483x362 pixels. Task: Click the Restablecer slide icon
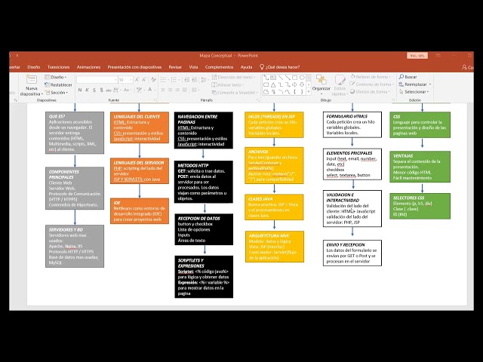point(47,84)
